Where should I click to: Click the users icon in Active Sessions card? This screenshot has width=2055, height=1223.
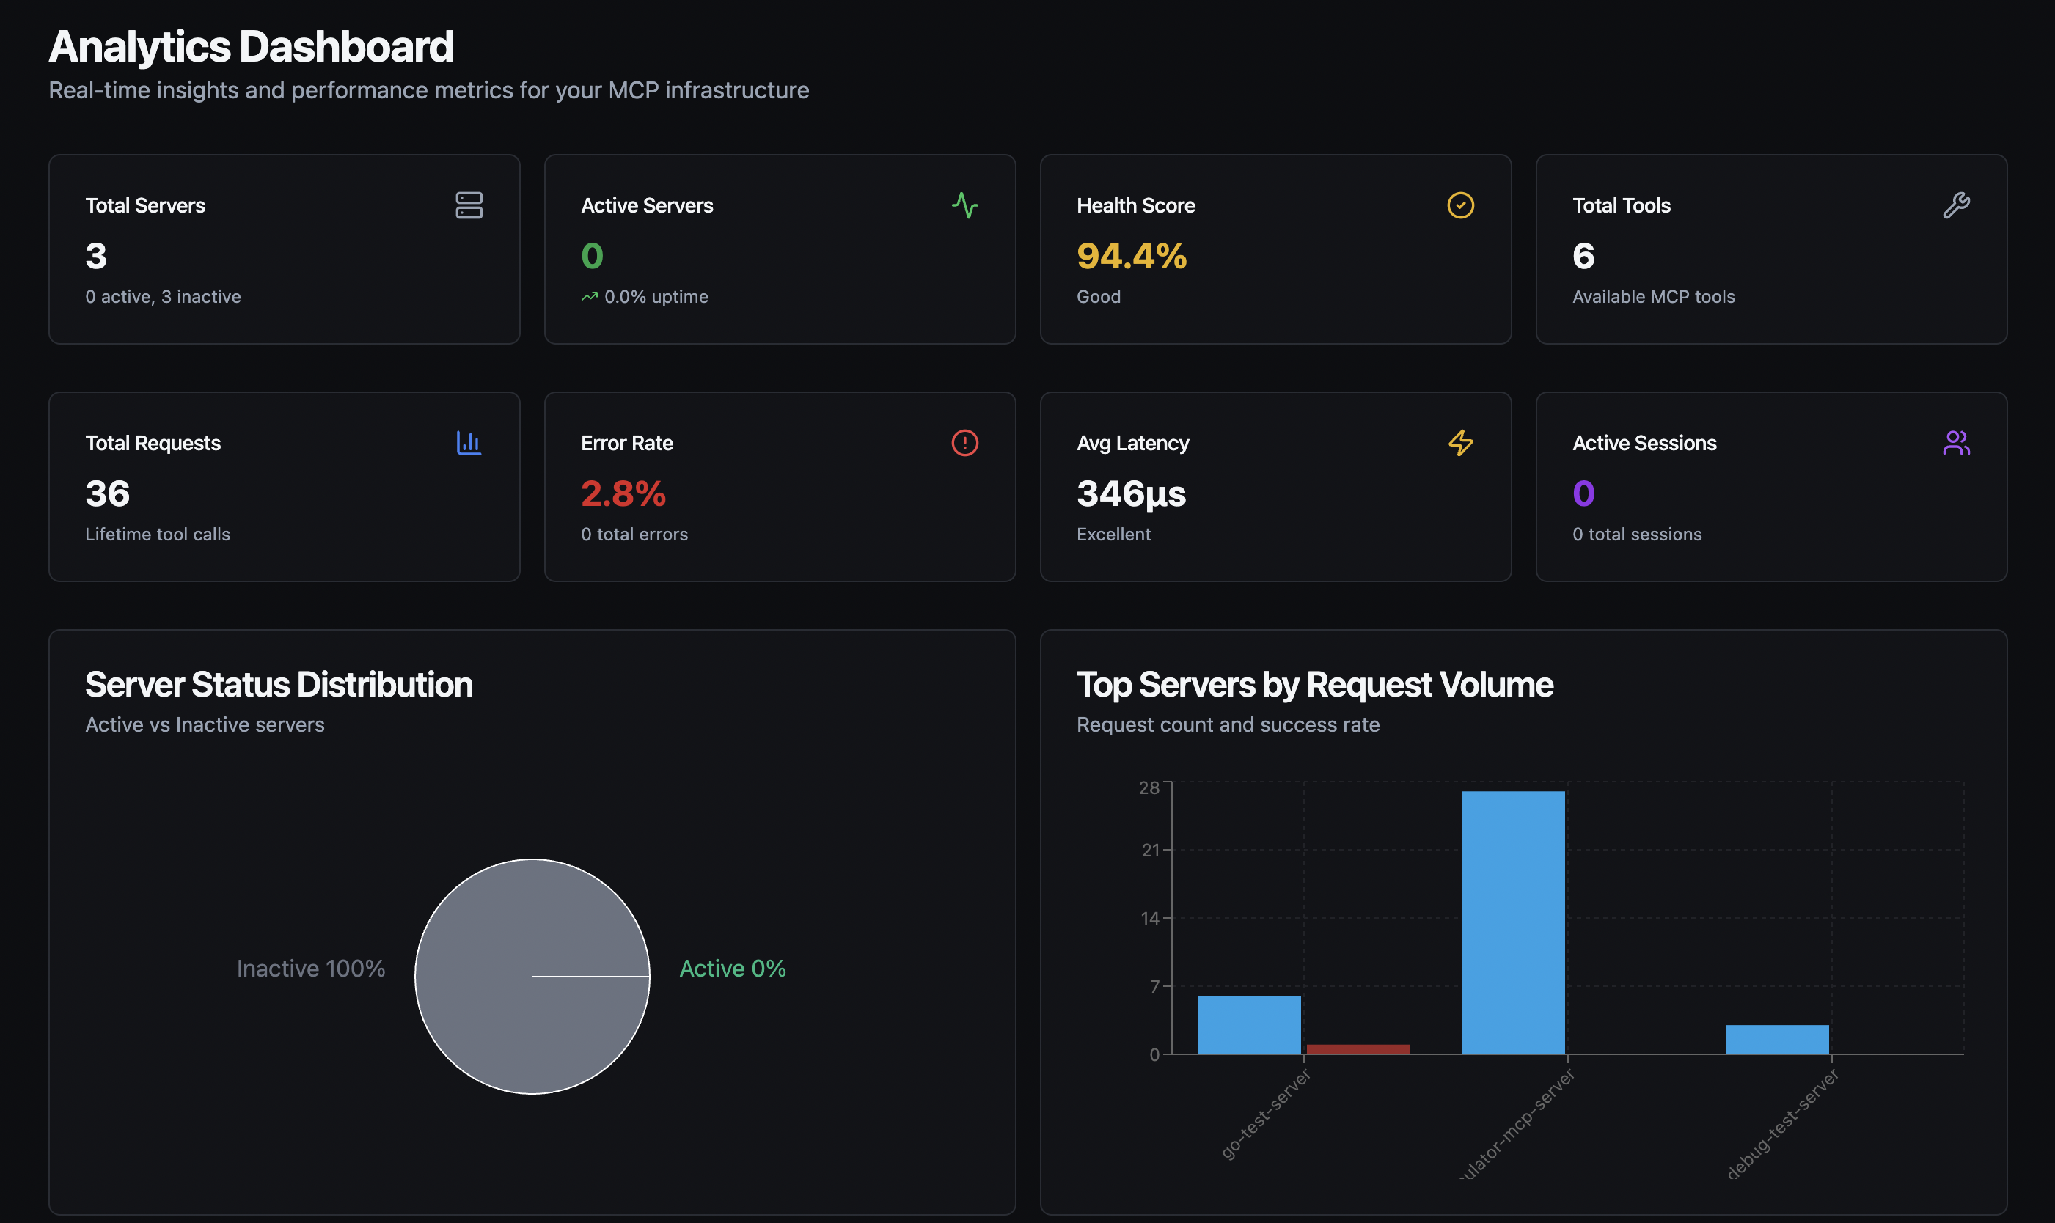tap(1955, 443)
